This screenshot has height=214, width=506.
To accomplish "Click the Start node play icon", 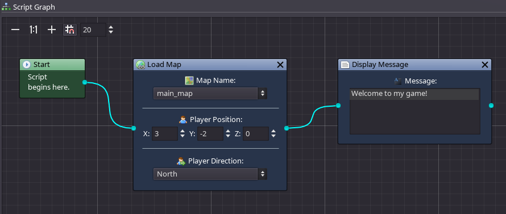I will [x=27, y=65].
